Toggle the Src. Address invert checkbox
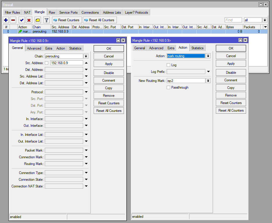 (47, 63)
